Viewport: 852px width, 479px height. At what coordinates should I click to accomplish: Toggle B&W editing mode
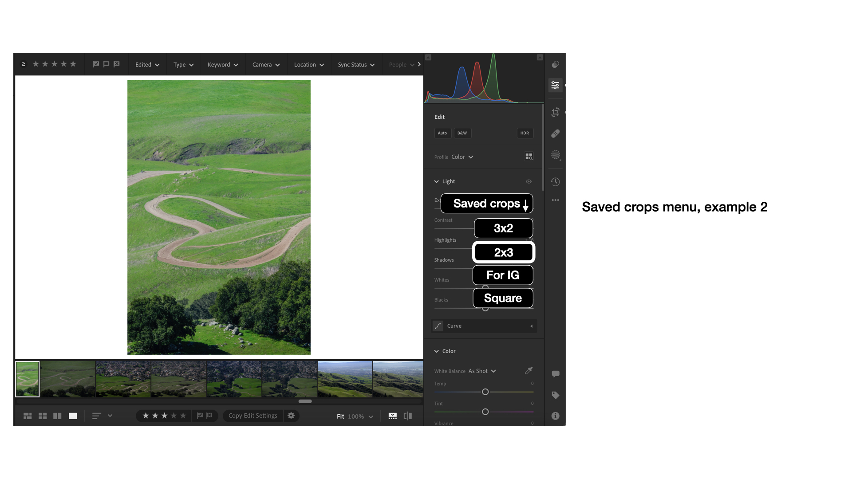coord(462,133)
